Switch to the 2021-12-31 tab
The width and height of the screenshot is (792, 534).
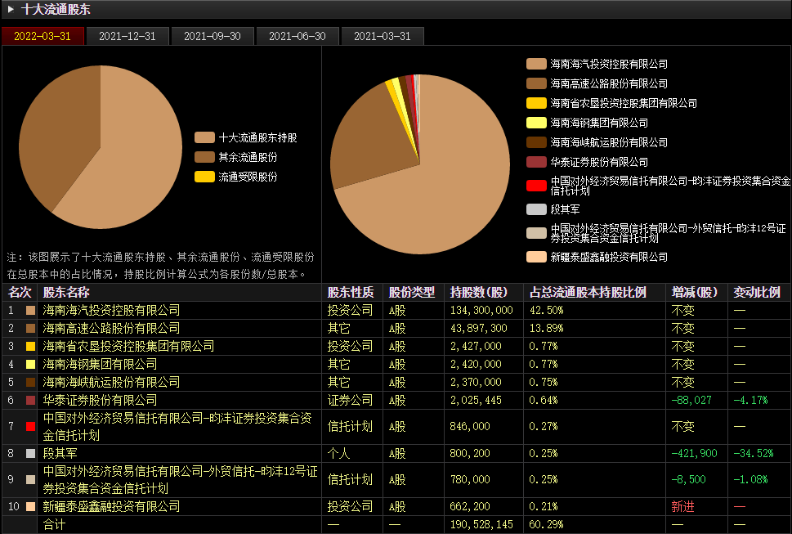(128, 36)
